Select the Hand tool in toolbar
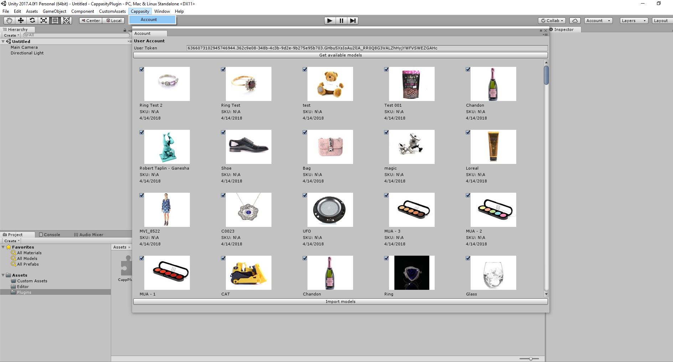Image resolution: width=673 pixels, height=362 pixels. (x=9, y=21)
